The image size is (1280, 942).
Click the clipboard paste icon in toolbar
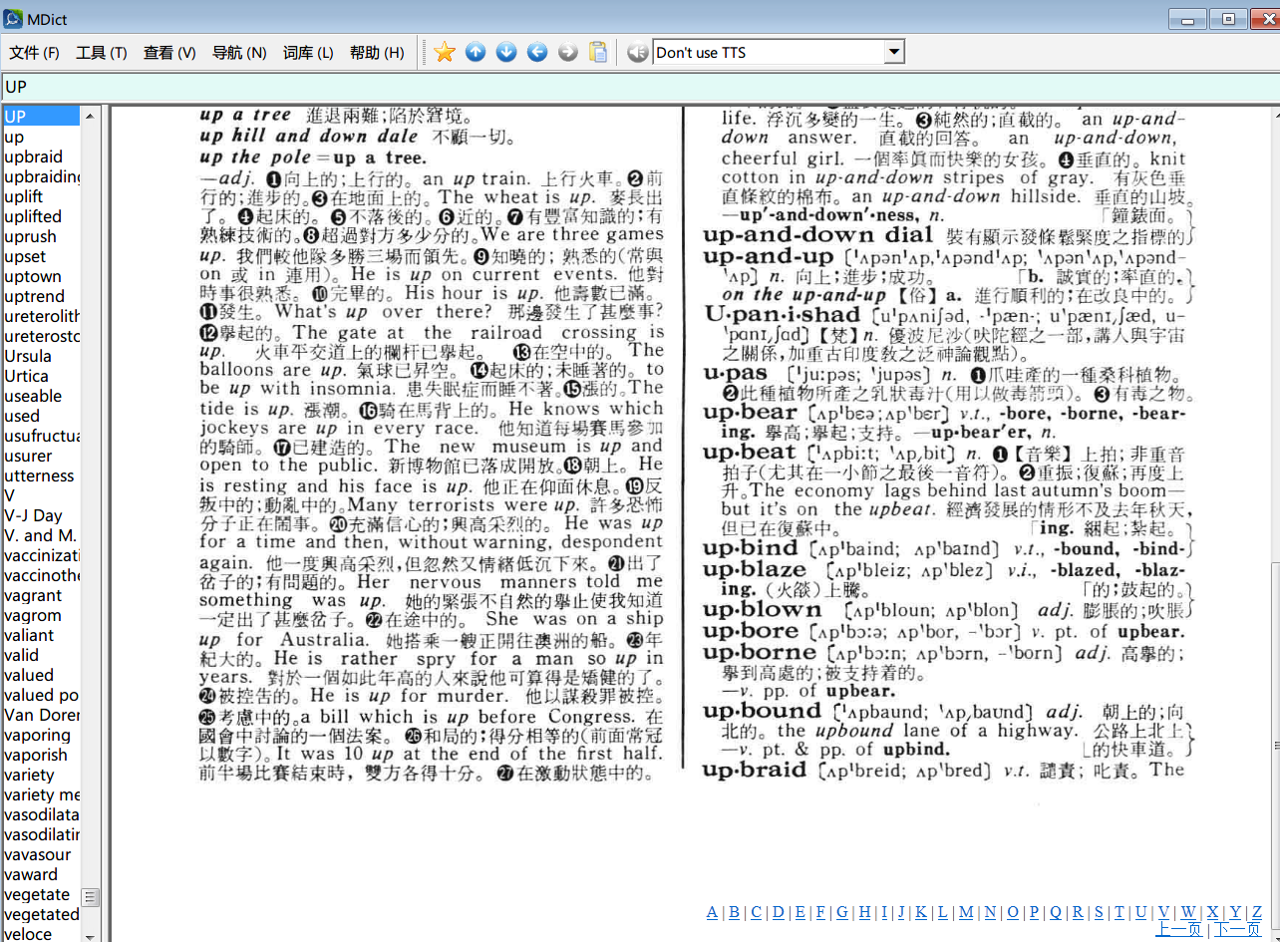(x=598, y=53)
